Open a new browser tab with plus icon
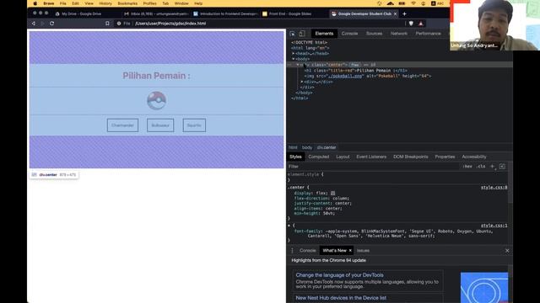Image resolution: width=540 pixels, height=303 pixels. click(x=404, y=13)
